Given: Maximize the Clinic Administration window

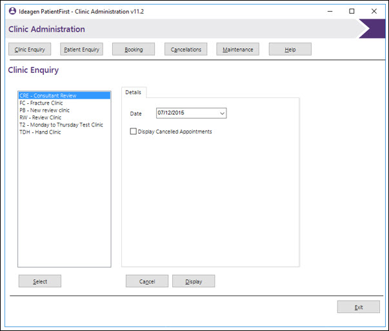Looking at the screenshot, I should click(x=352, y=11).
